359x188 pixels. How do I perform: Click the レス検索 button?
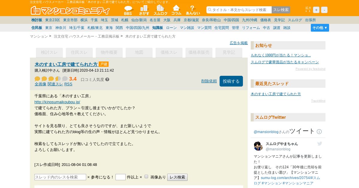click(x=177, y=177)
